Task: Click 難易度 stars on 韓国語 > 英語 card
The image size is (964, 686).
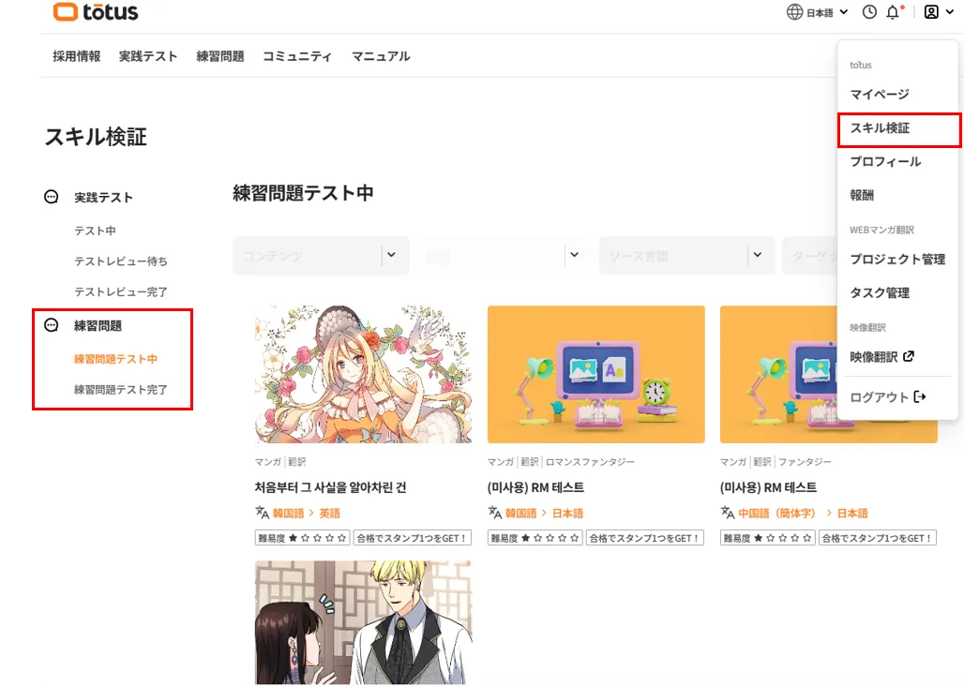Action: click(303, 538)
